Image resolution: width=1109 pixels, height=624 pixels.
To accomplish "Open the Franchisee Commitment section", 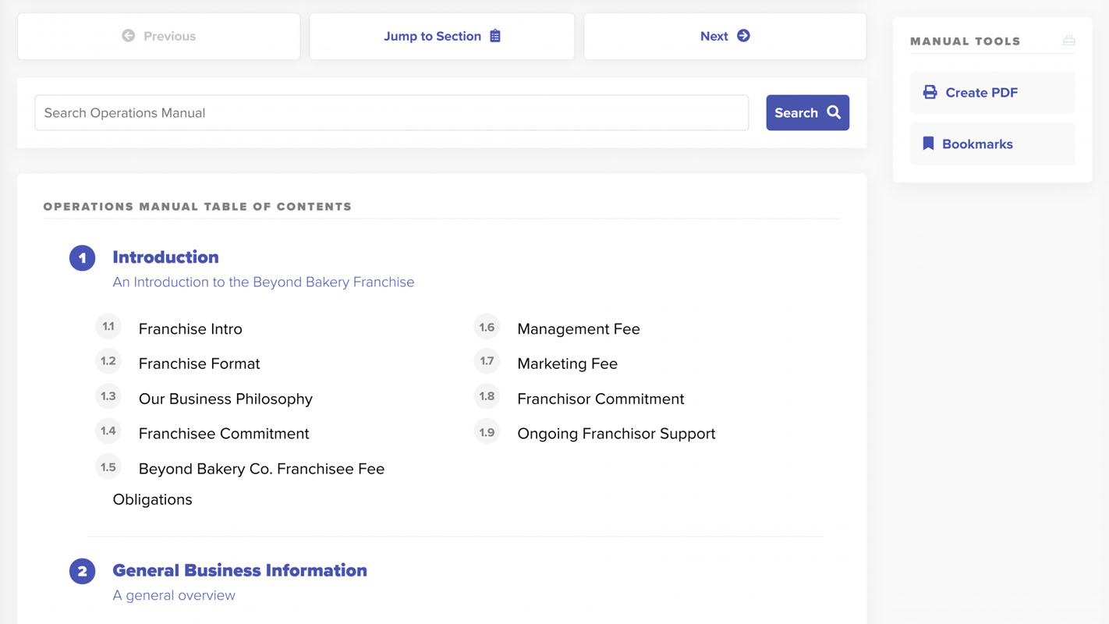I will (x=224, y=434).
